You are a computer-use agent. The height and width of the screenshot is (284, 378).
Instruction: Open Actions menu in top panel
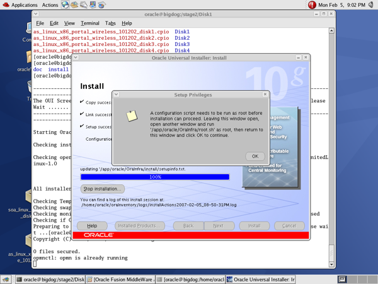(x=50, y=5)
